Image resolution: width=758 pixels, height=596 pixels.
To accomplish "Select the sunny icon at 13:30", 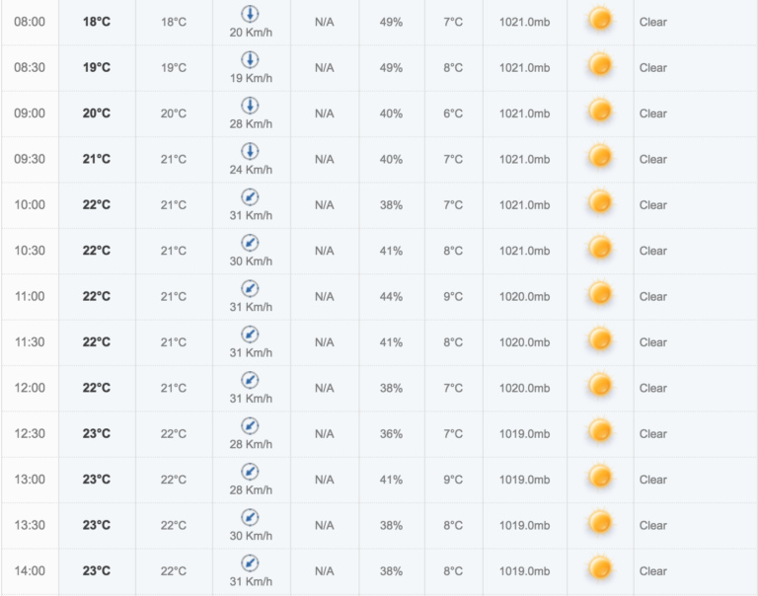I will click(x=600, y=523).
